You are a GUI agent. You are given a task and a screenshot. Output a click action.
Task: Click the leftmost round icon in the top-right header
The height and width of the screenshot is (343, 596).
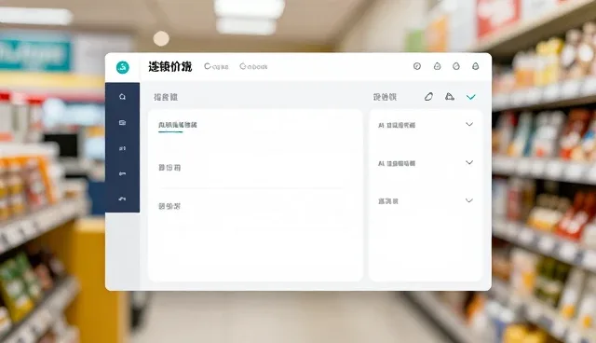[x=417, y=66]
